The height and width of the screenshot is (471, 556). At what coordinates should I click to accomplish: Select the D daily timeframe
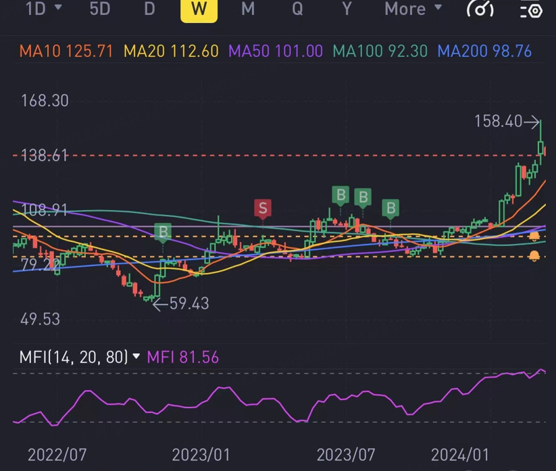(x=149, y=9)
